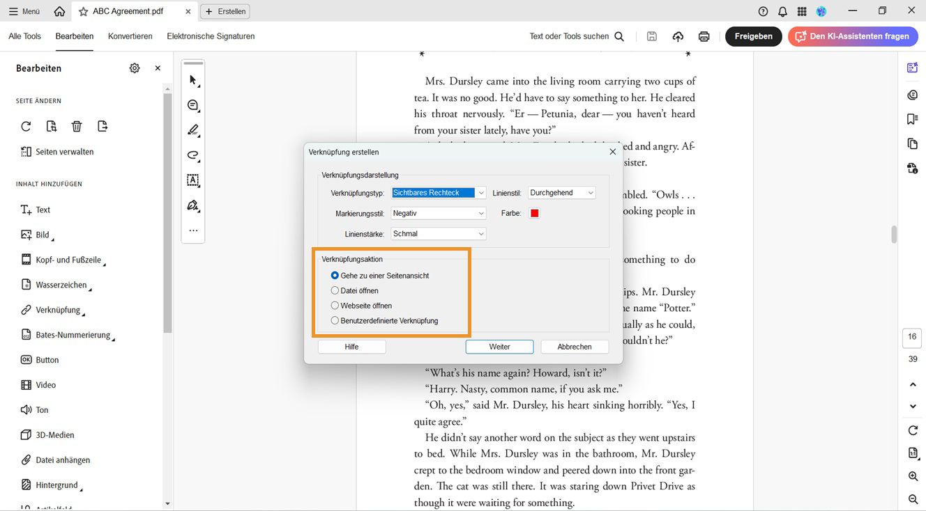Star the ABC Agreement.pdf document
This screenshot has height=511, width=926.
[x=84, y=11]
